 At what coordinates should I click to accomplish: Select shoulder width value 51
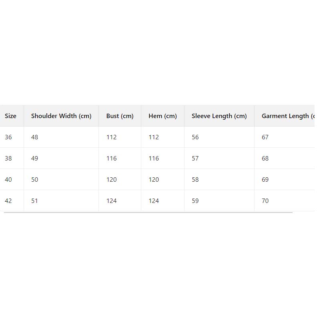(x=35, y=201)
